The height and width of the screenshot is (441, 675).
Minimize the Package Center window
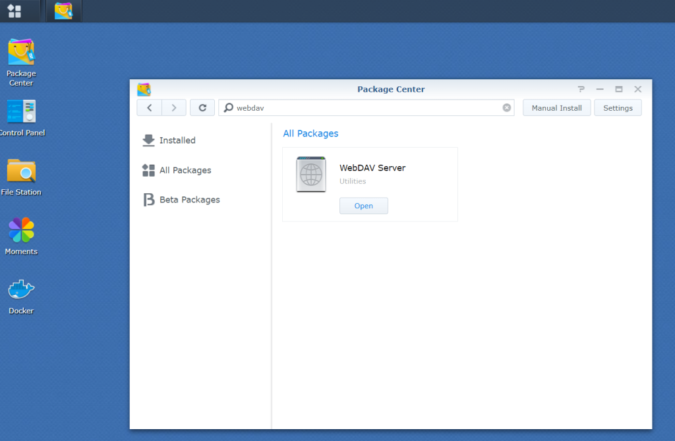pyautogui.click(x=600, y=89)
